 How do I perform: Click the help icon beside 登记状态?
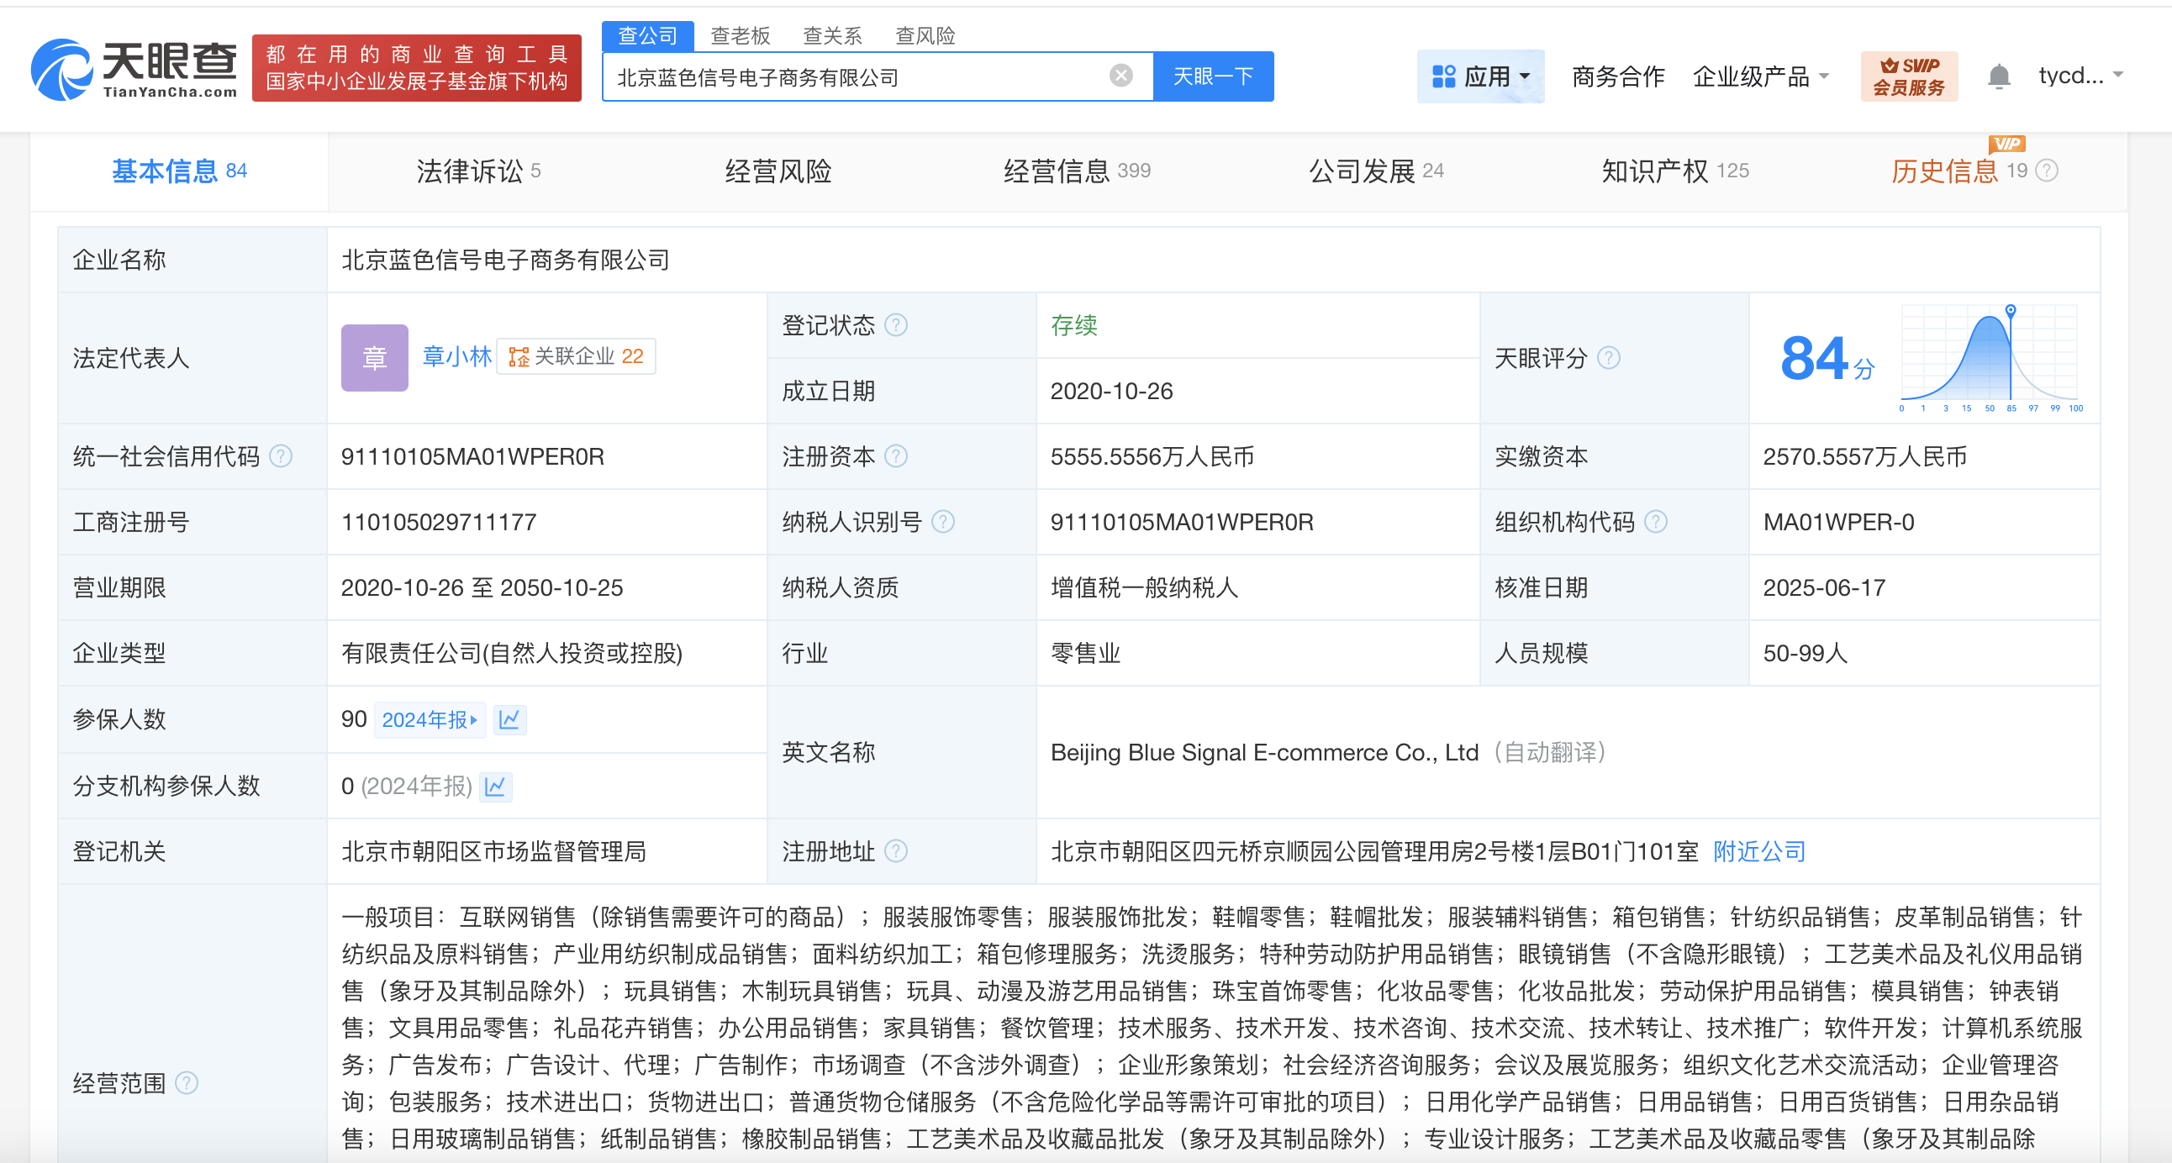click(895, 325)
